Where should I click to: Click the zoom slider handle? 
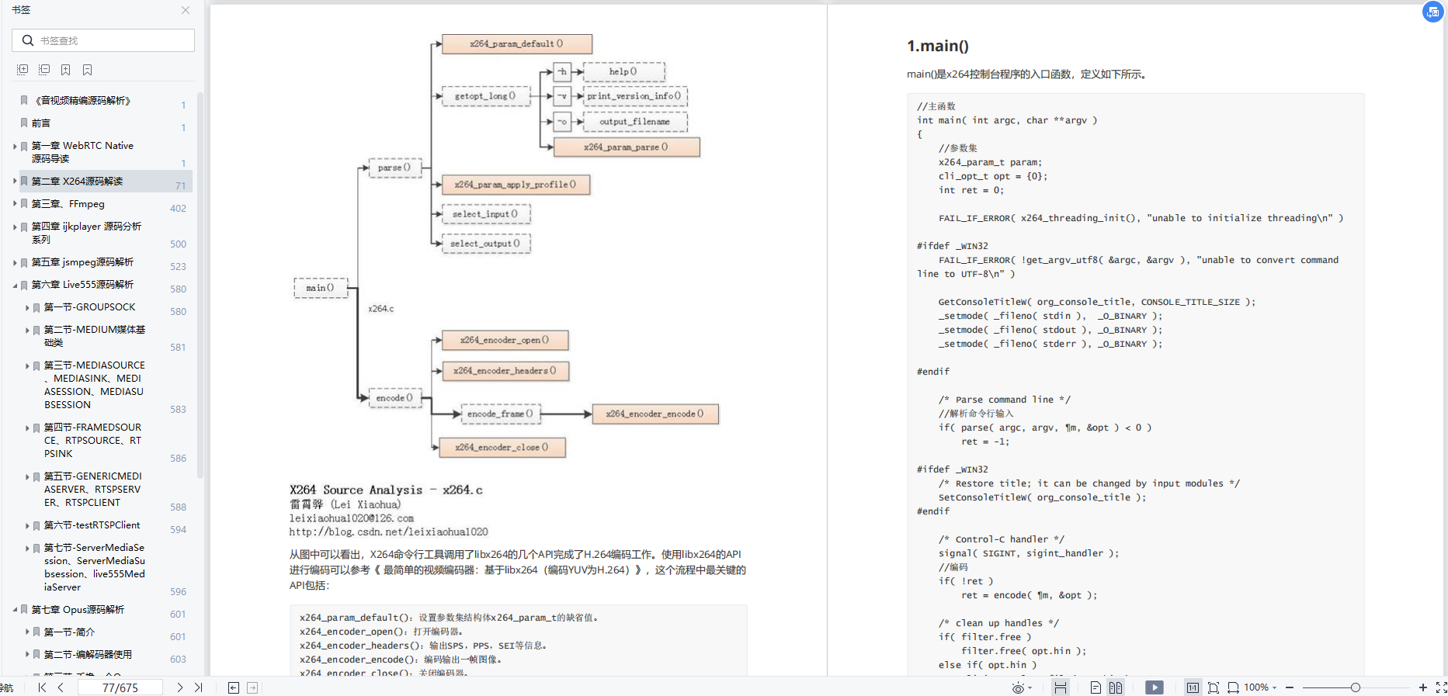coord(1355,687)
